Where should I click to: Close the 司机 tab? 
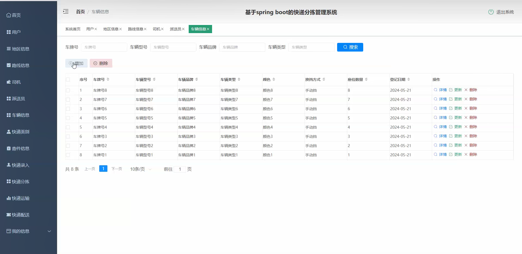coord(163,29)
